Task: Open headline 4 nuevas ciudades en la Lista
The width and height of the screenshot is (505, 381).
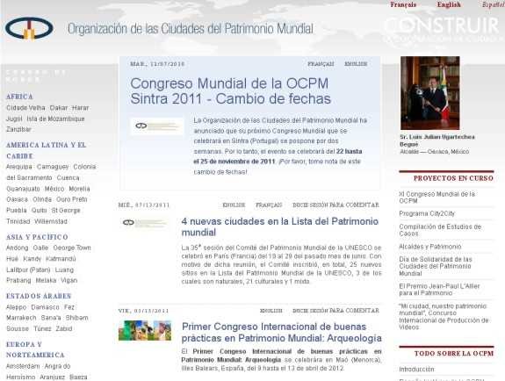Action: [280, 226]
